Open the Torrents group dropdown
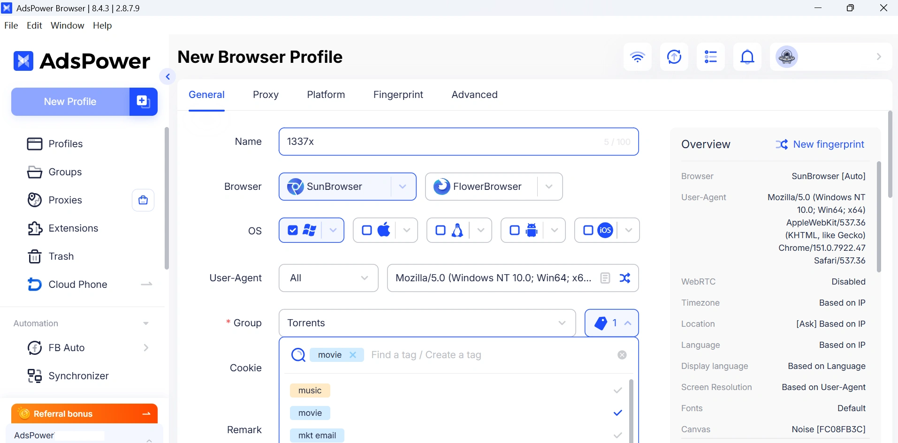The height and width of the screenshot is (443, 898). click(427, 323)
